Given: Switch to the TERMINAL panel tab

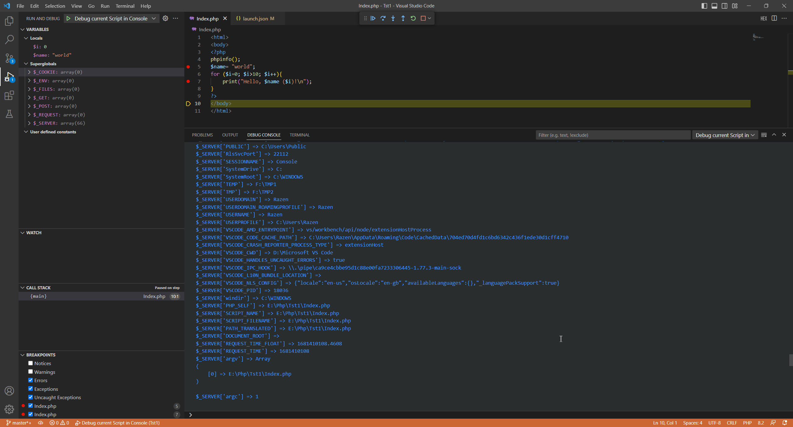Looking at the screenshot, I should tap(299, 135).
